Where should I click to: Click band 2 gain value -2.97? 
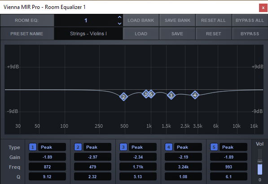pyautogui.click(x=92, y=157)
